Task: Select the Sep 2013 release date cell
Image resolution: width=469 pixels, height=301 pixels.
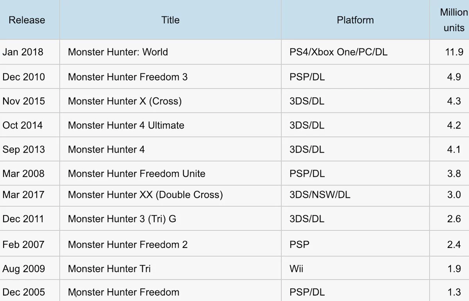Action: (30, 150)
